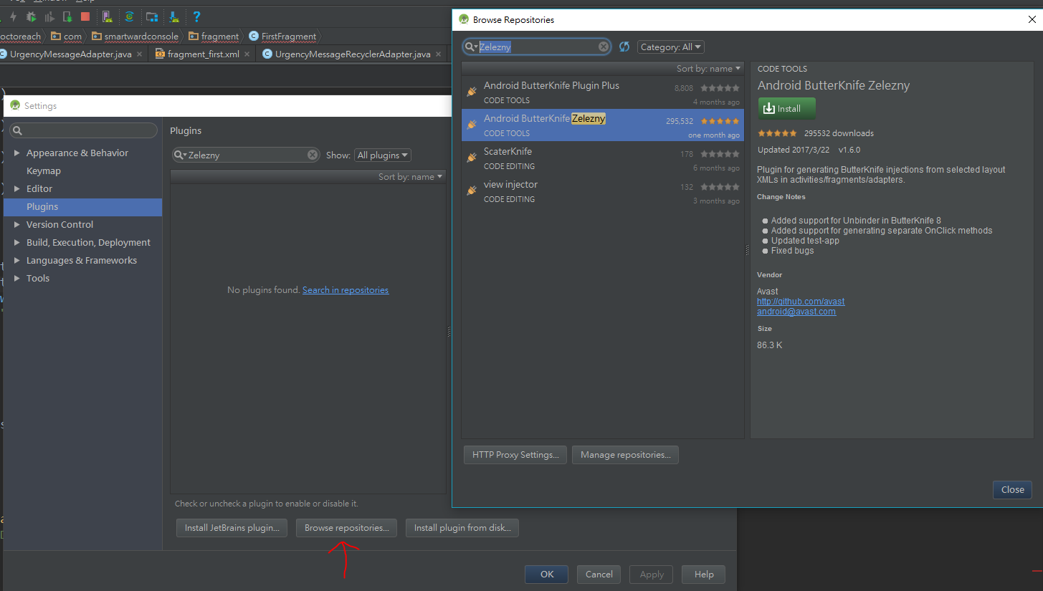Screen dimensions: 1043x591
Task: Open the Project Structure icon in toolbar
Action: pos(152,16)
